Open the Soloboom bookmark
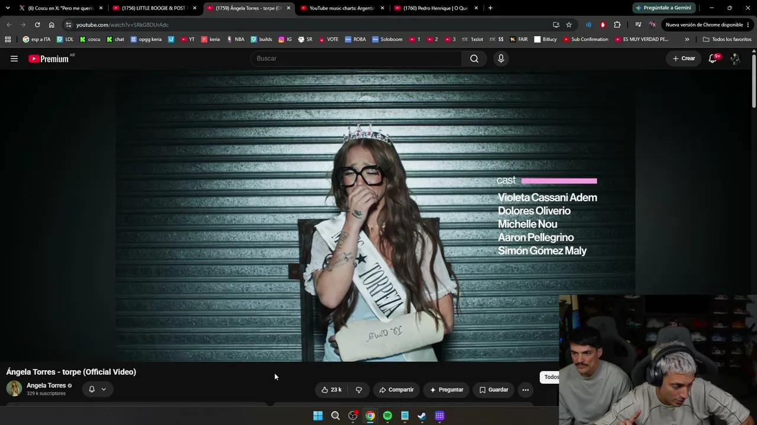Screen dimensions: 757x425 pos(387,40)
